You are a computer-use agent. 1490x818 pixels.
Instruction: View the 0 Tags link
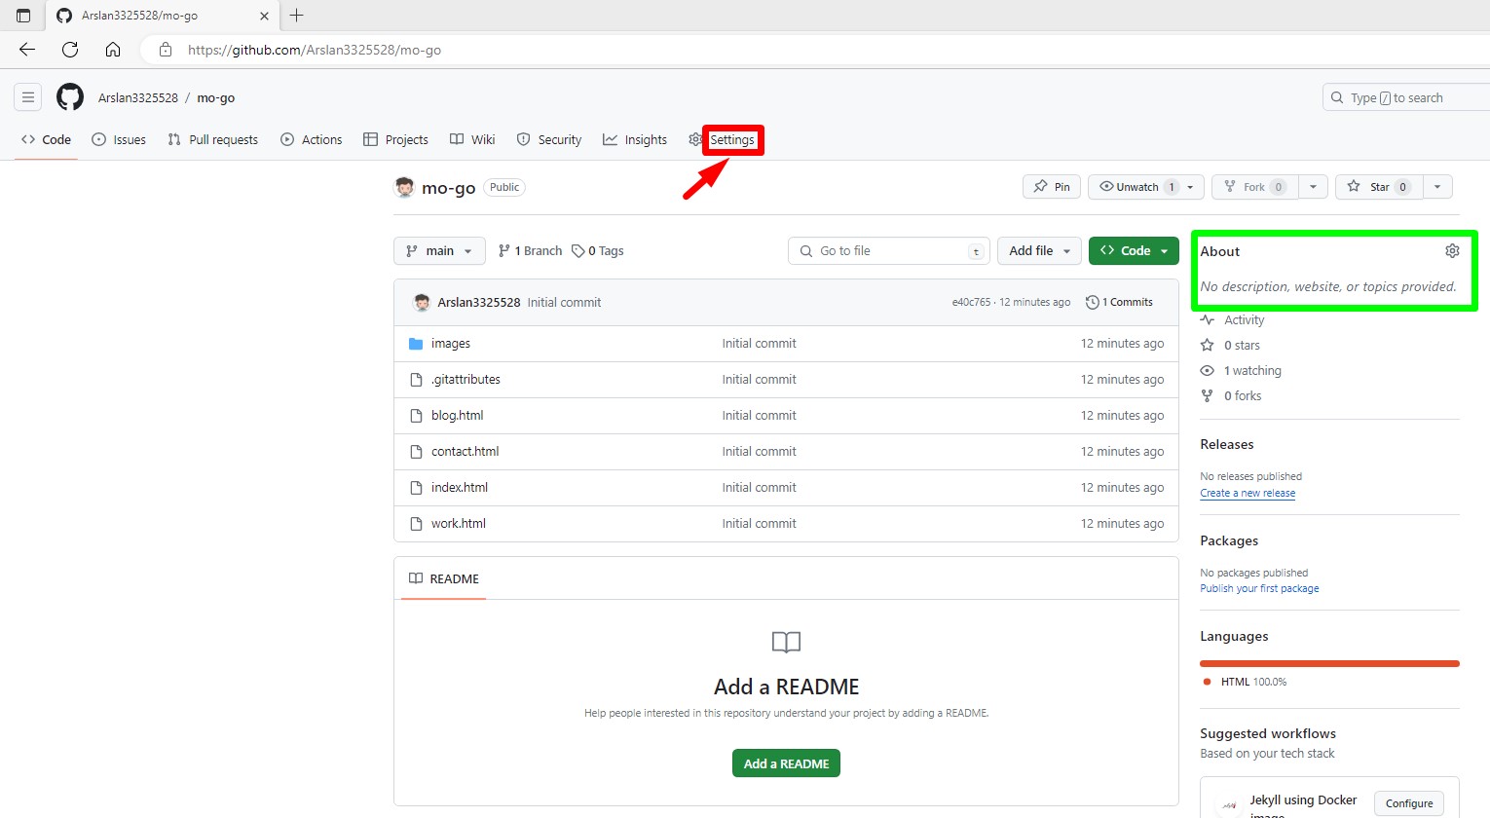(598, 251)
